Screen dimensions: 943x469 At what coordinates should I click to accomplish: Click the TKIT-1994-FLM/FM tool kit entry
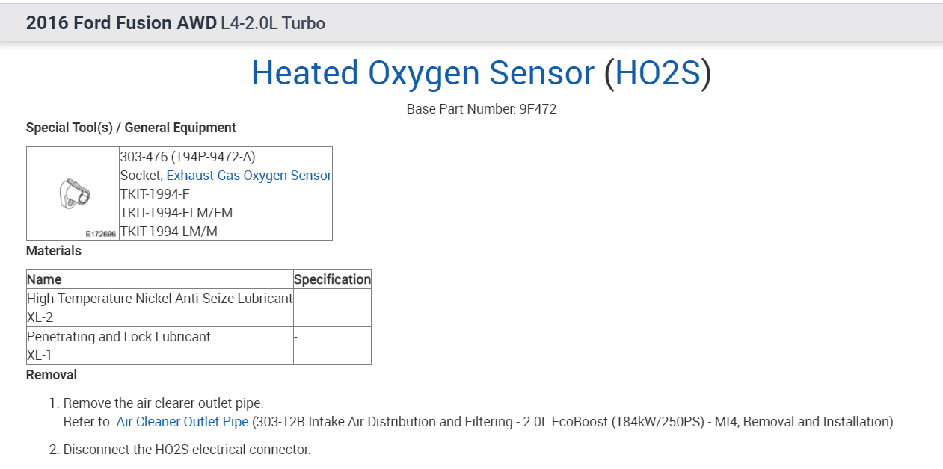point(176,213)
